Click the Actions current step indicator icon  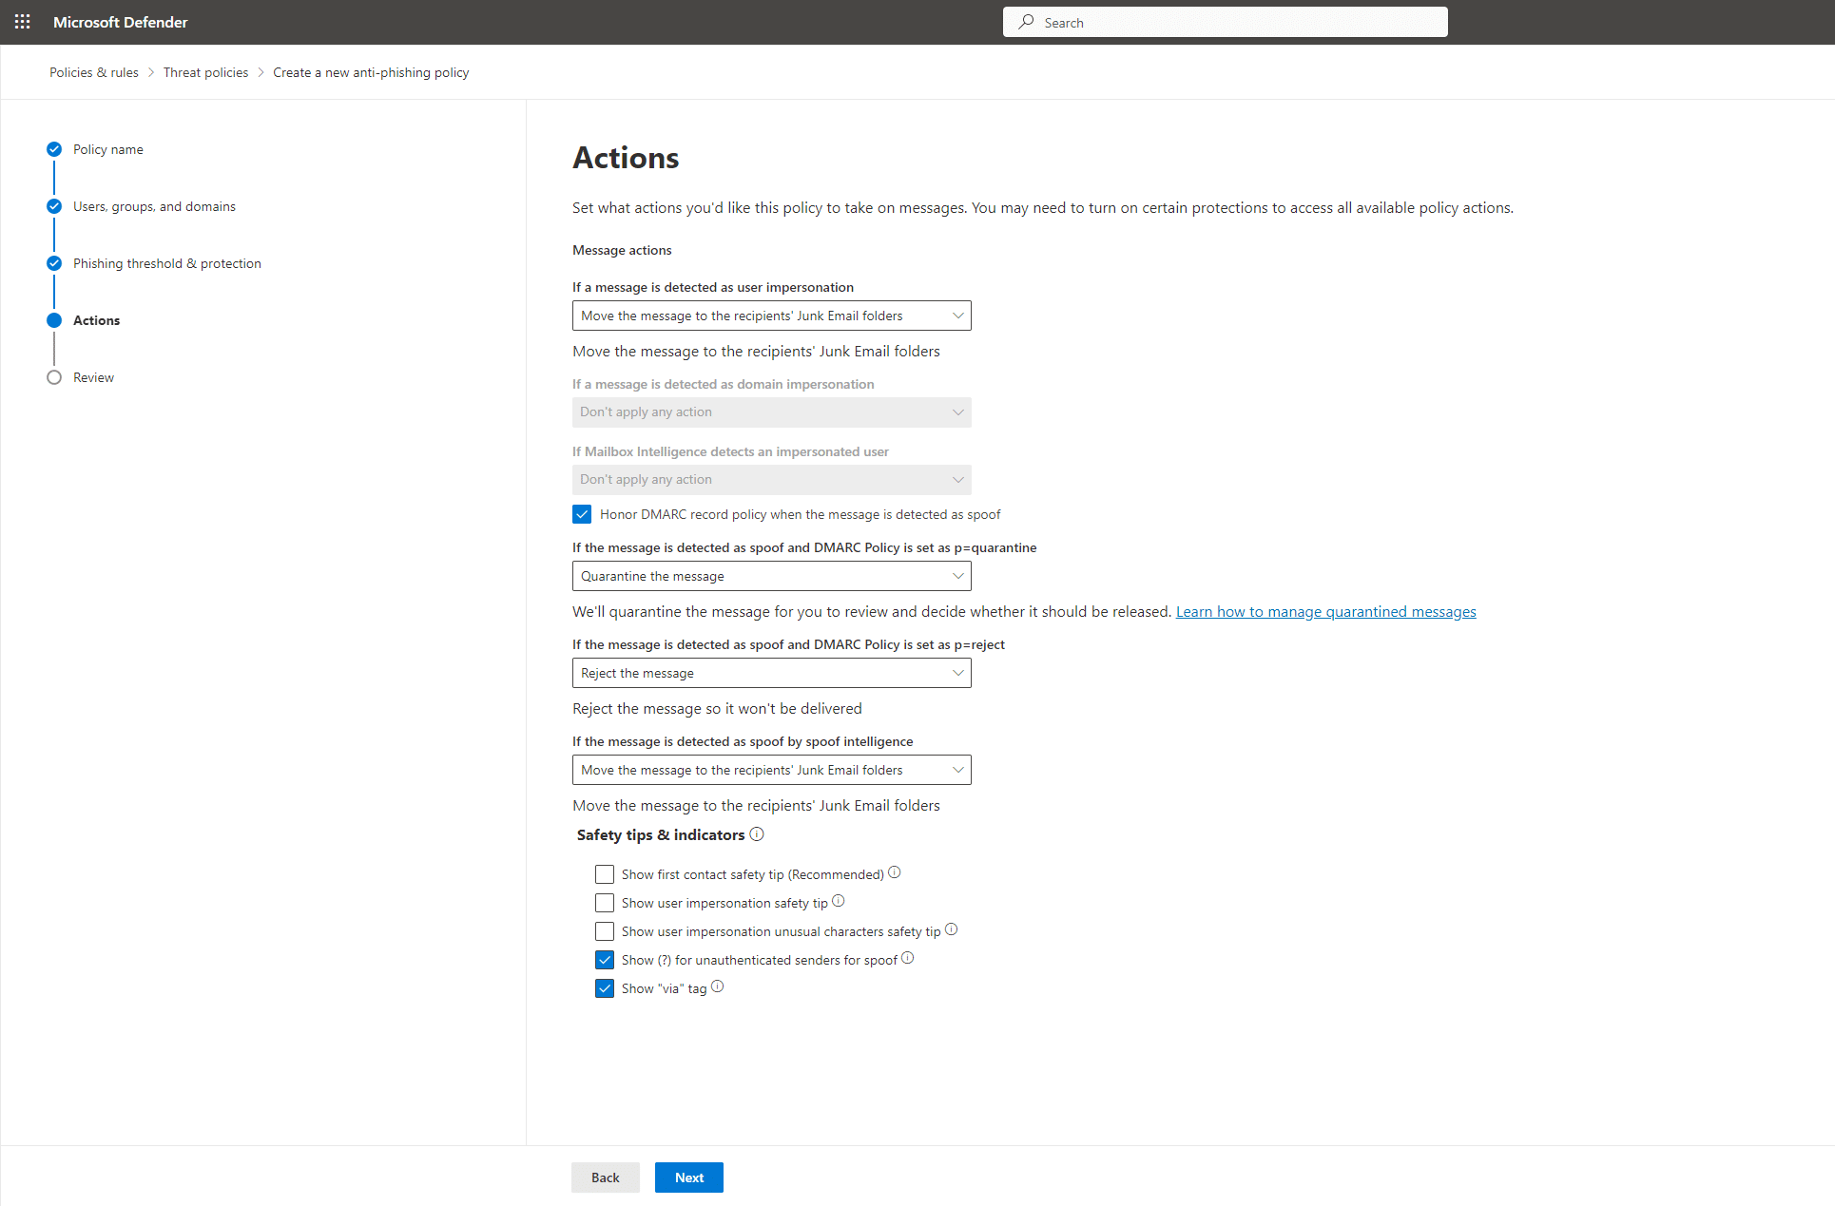coord(54,319)
